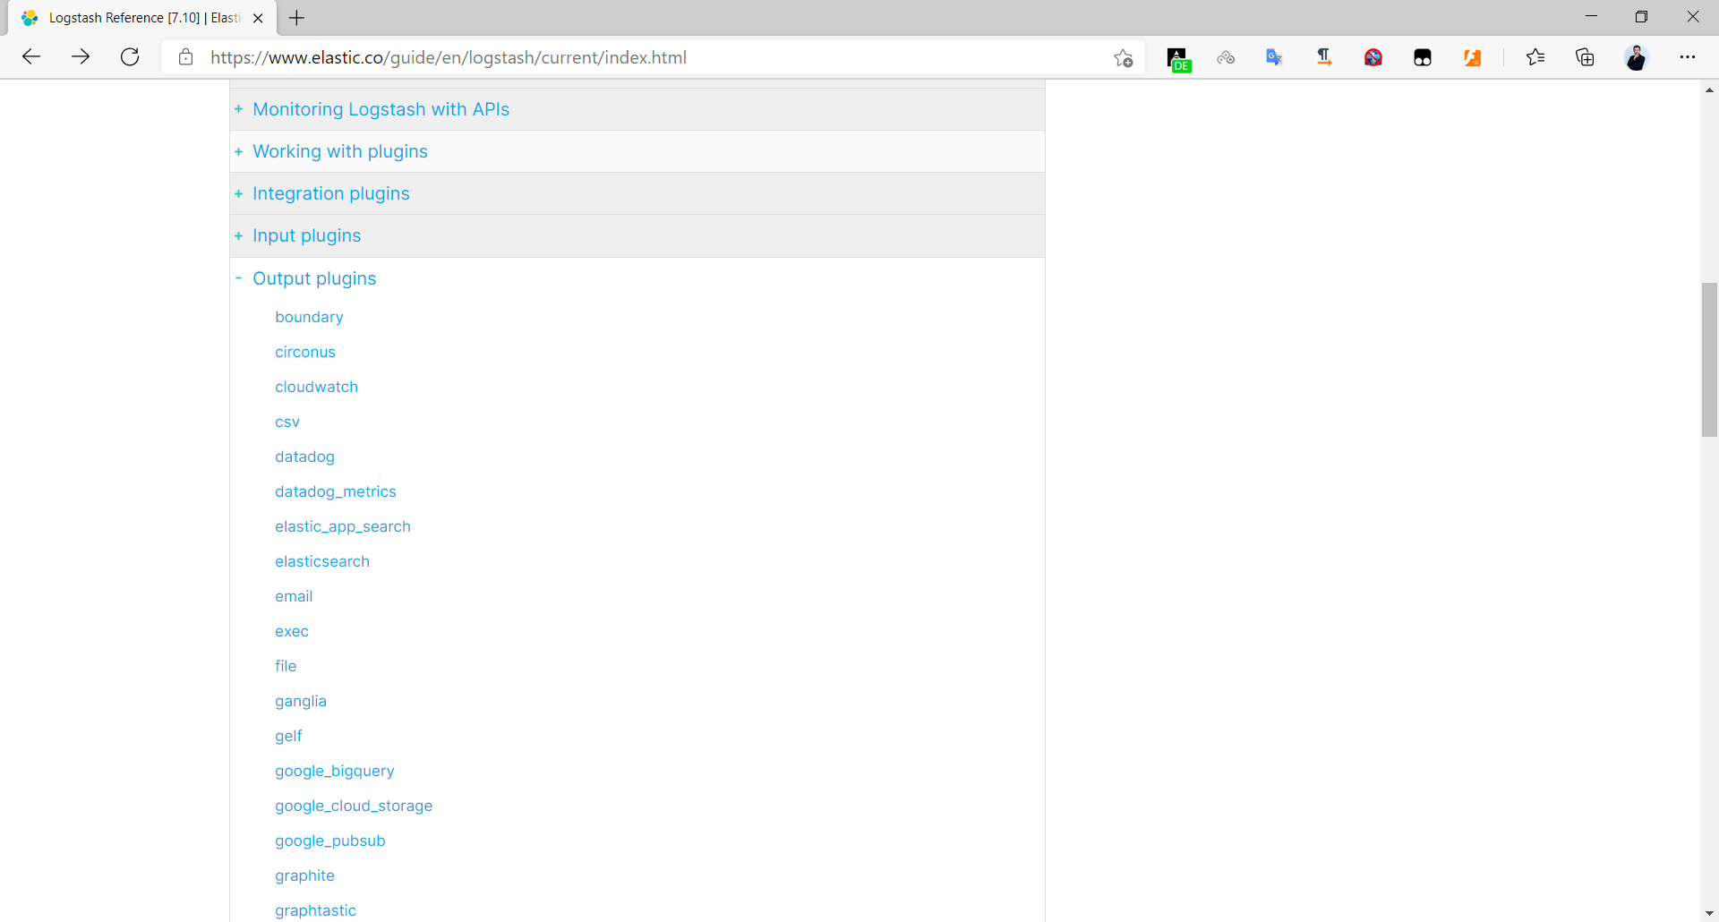The height and width of the screenshot is (922, 1719).
Task: Open the circonus output plugin
Action: pos(305,352)
